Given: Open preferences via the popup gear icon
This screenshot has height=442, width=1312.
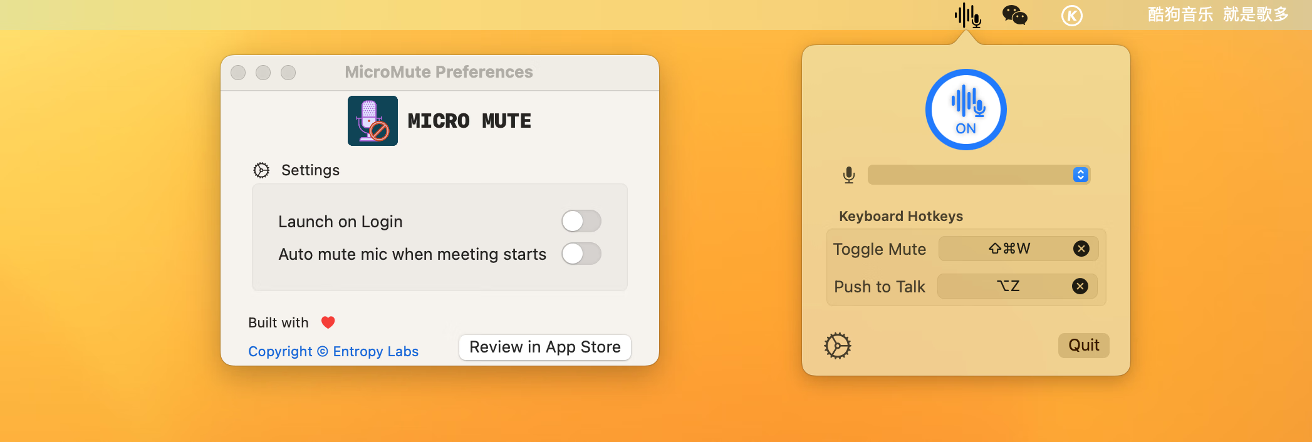Looking at the screenshot, I should (837, 346).
